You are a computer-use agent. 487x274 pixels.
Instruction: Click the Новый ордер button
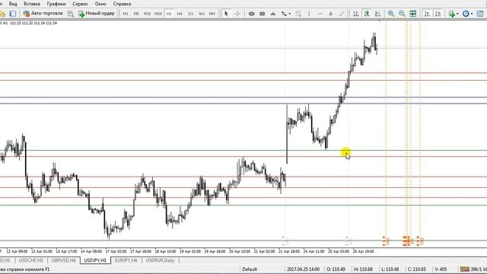point(97,14)
